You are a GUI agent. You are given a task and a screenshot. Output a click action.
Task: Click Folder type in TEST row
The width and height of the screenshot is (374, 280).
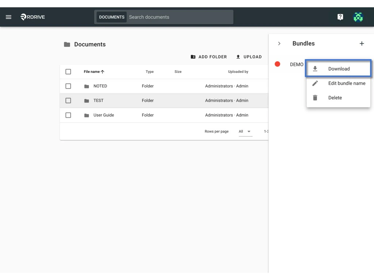[148, 101]
